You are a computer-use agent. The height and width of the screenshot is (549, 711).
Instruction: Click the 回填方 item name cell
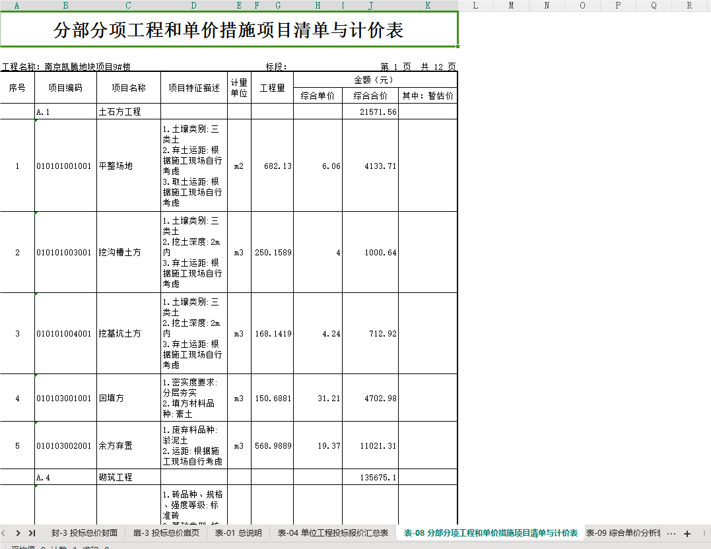point(129,398)
